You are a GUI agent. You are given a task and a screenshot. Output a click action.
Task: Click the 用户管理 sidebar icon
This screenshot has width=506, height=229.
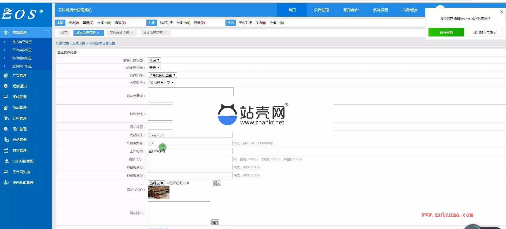point(6,129)
